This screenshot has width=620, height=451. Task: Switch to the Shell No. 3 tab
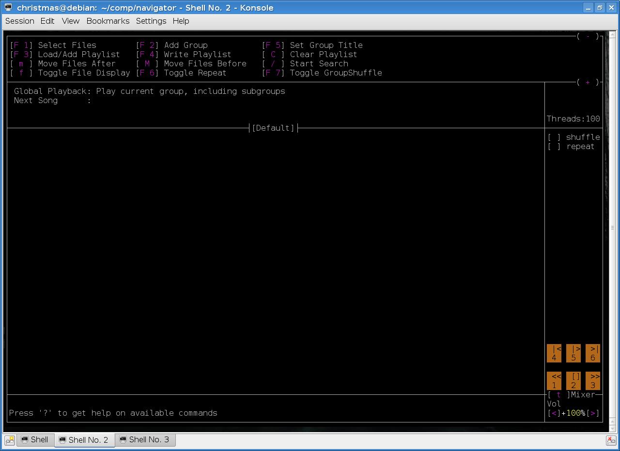pyautogui.click(x=145, y=439)
